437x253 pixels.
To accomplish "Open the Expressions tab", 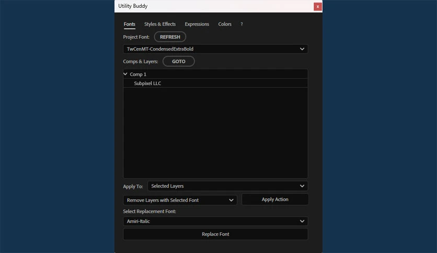I will (x=197, y=24).
